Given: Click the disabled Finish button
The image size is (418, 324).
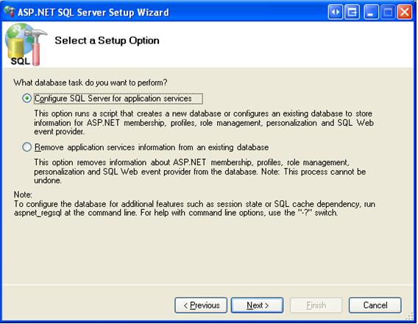Looking at the screenshot, I should (316, 306).
